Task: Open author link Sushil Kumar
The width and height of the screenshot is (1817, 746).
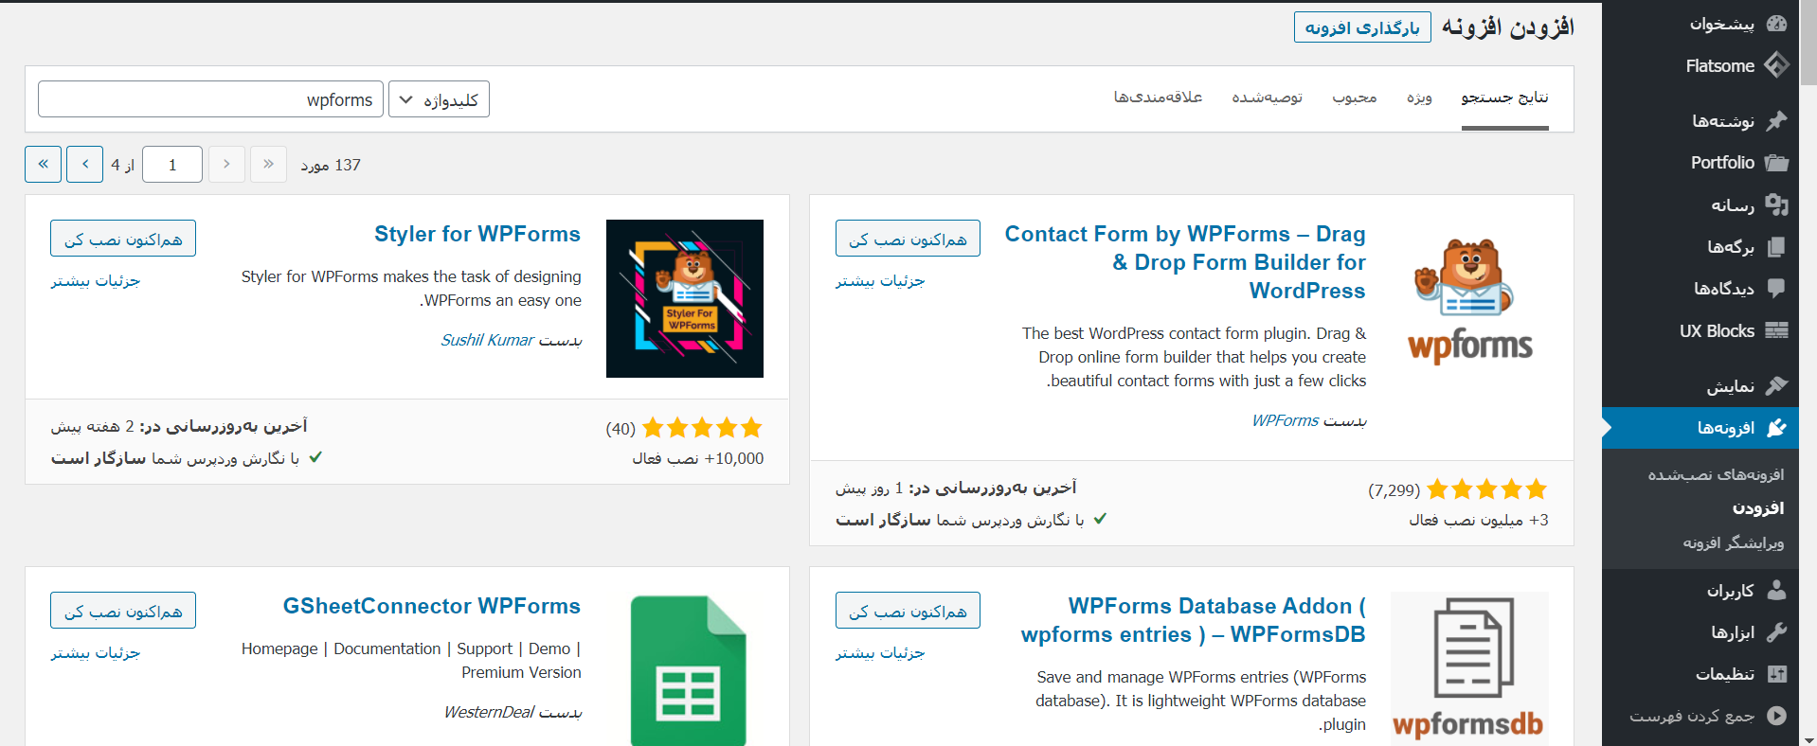Action: pos(487,340)
